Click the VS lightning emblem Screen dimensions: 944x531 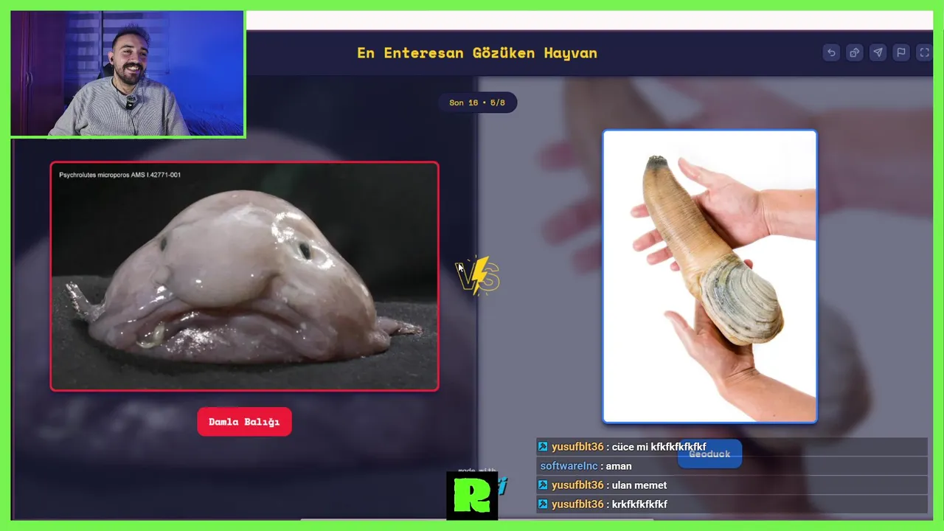(x=478, y=277)
